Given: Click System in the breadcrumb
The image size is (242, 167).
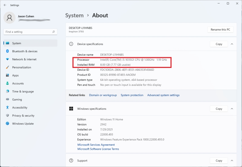Looking at the screenshot, I should 74,15.
